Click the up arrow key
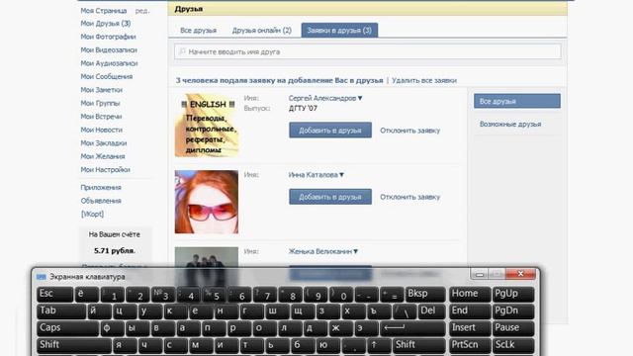 380,345
